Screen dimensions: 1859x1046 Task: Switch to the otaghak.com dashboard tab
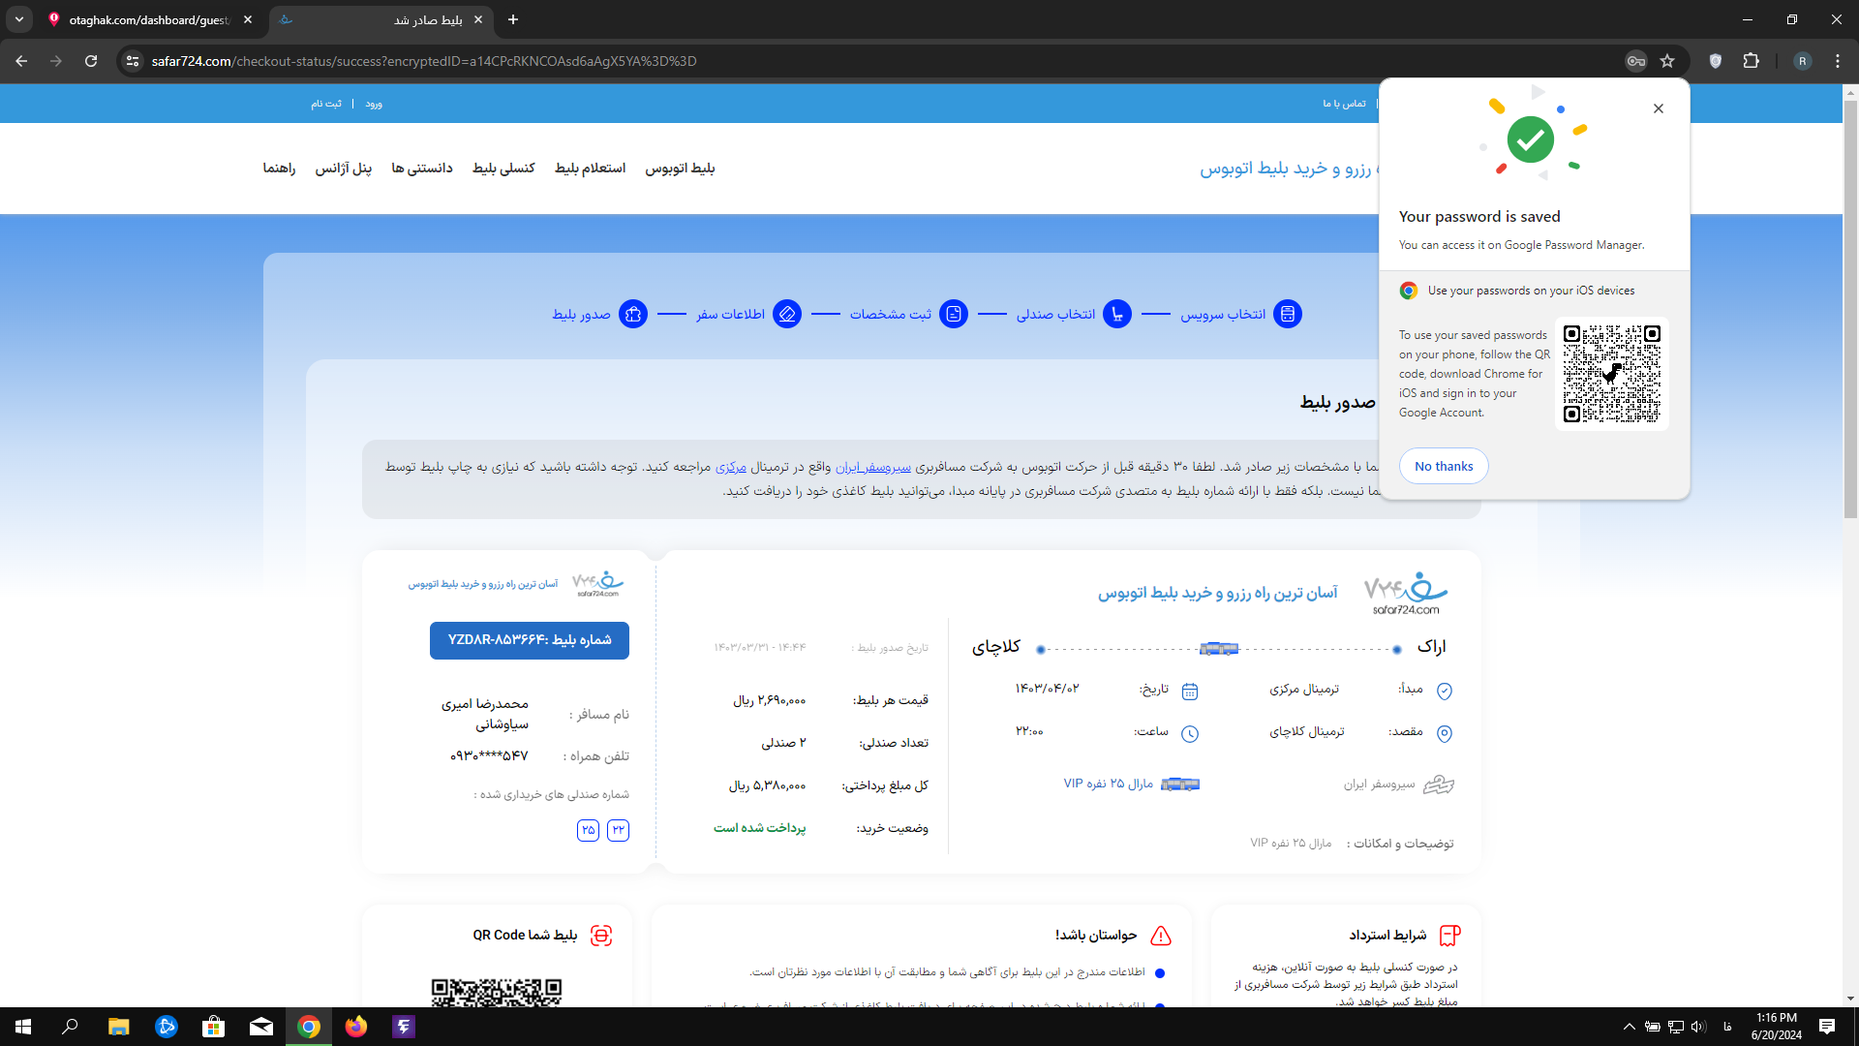click(x=145, y=19)
